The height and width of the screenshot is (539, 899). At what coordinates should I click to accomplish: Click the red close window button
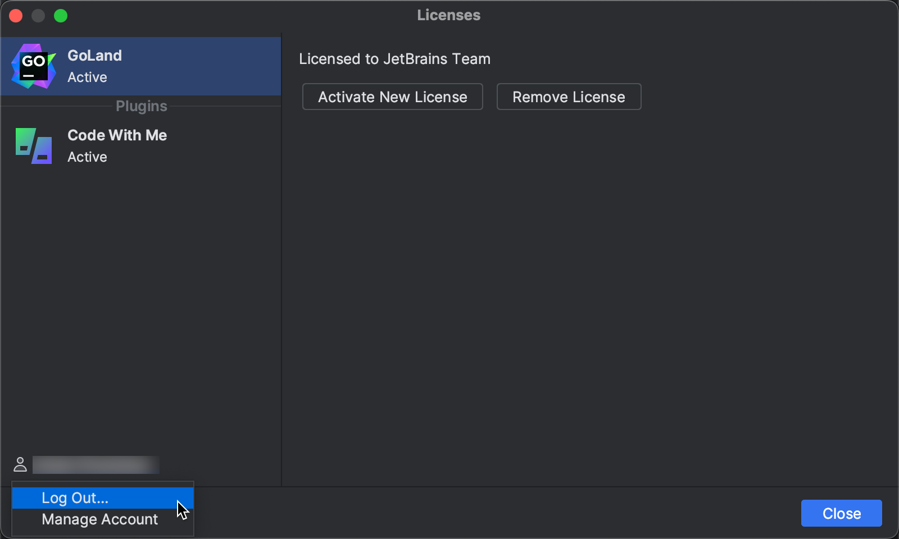pos(16,16)
